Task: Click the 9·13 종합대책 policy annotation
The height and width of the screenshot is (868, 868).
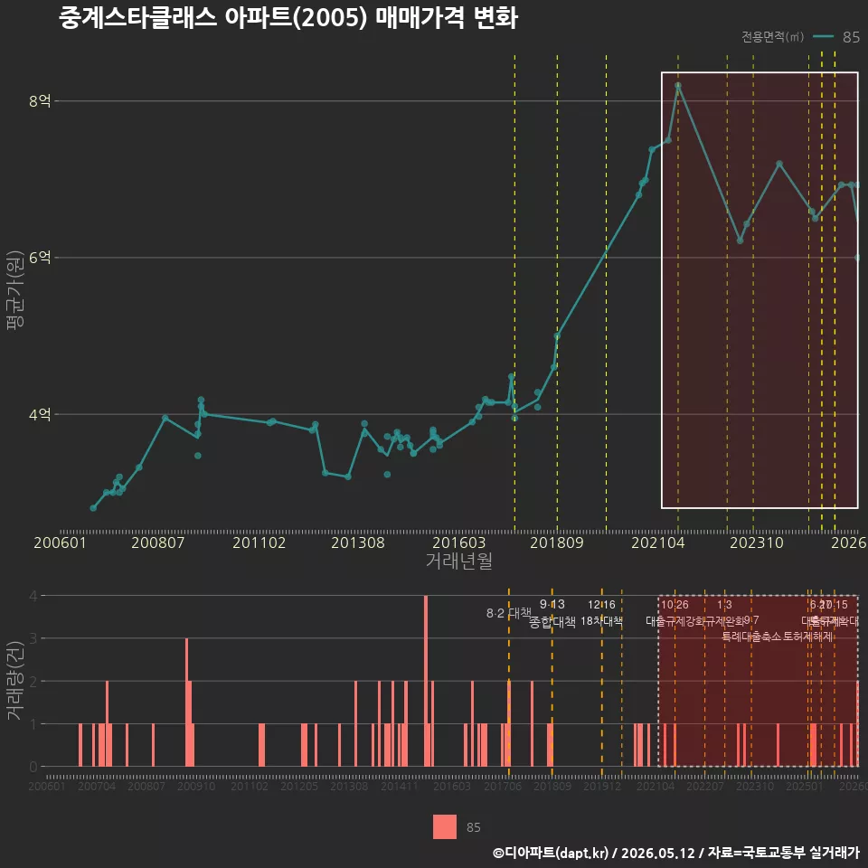Action: coord(552,613)
